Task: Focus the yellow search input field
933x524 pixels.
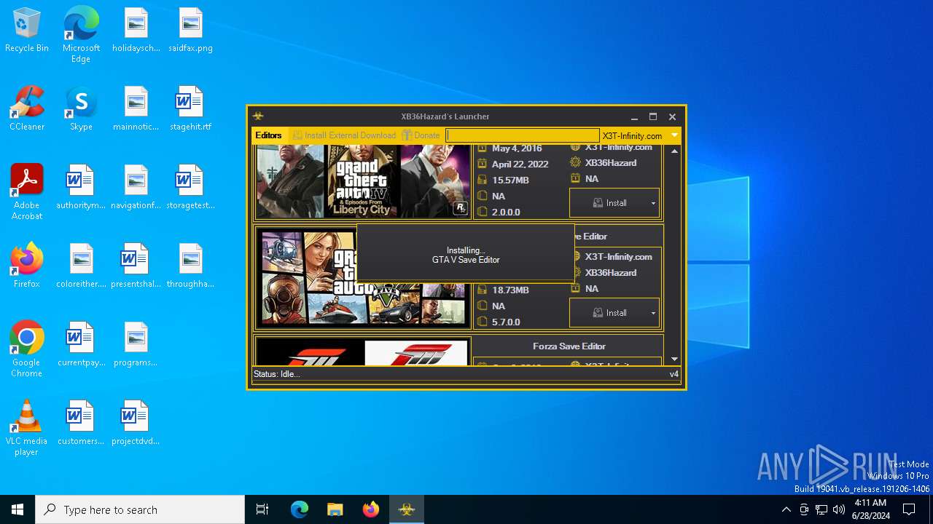Action: (522, 135)
